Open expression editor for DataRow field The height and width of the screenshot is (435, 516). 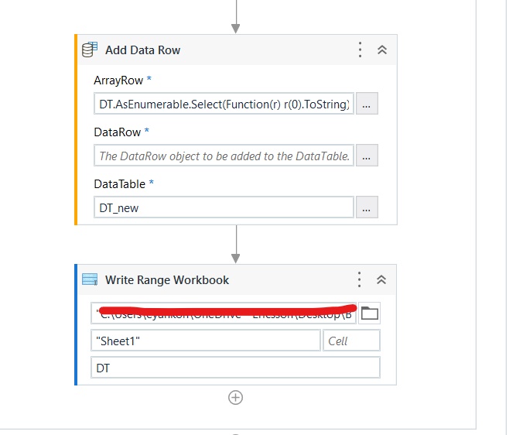pos(367,156)
